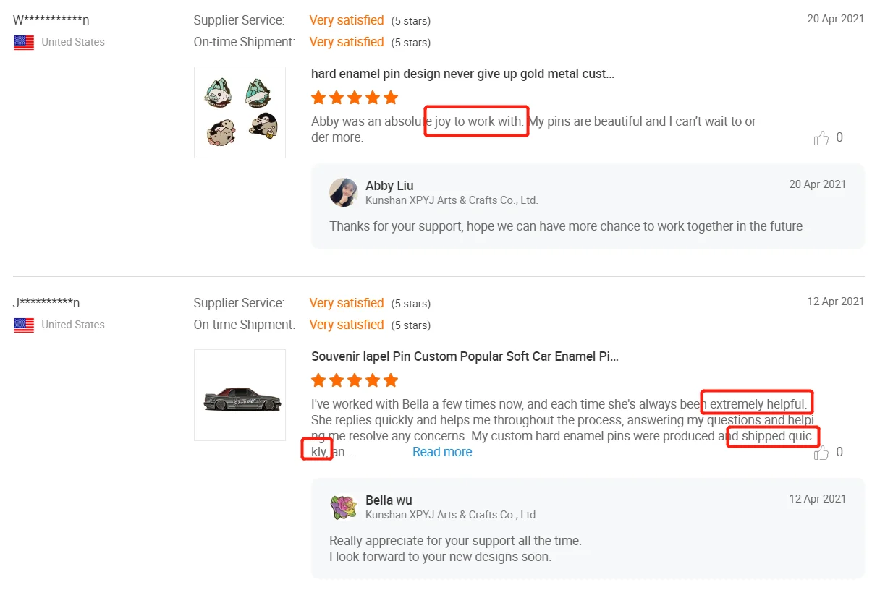Click reviewer name J**********n
Image resolution: width=893 pixels, height=590 pixels.
(47, 302)
